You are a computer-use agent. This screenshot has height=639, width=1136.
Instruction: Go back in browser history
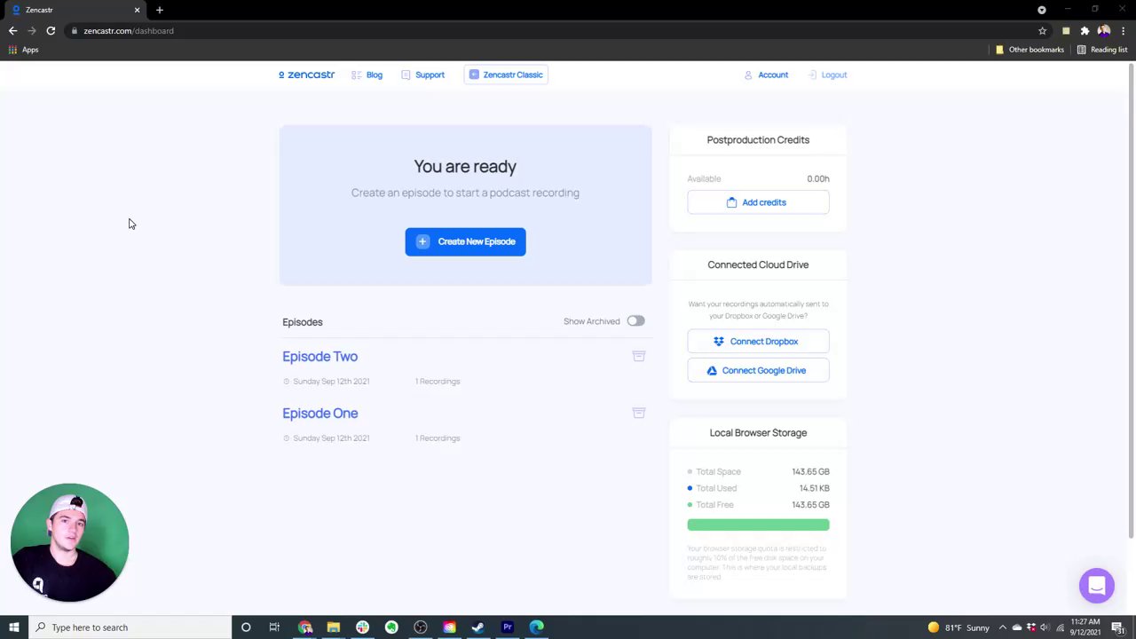(x=12, y=30)
